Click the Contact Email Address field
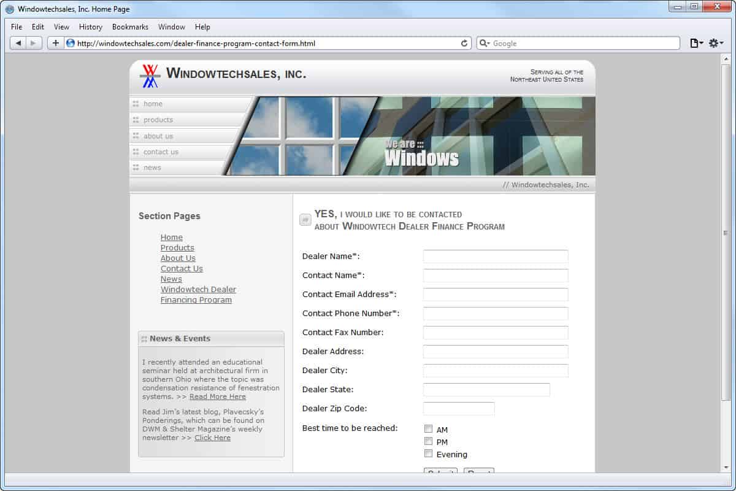Screen dimensions: 736x491 coord(496,295)
